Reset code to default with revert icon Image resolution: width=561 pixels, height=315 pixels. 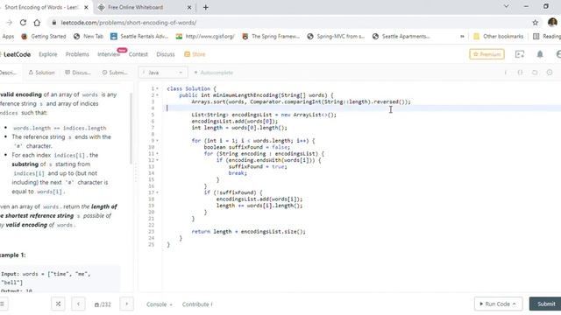point(535,73)
